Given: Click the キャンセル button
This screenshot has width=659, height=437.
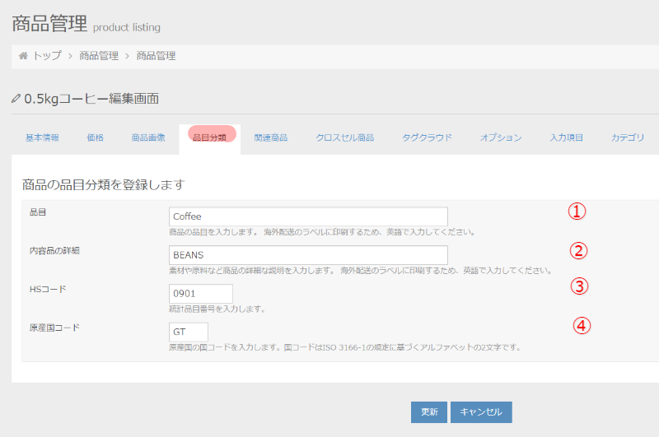Looking at the screenshot, I should coord(481,411).
